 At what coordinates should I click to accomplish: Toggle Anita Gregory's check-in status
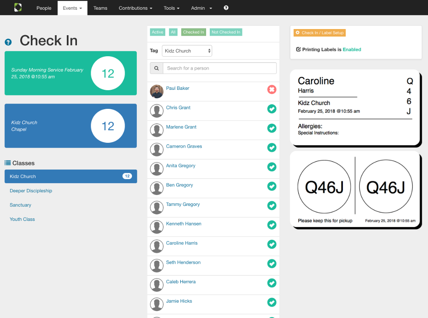point(272,167)
